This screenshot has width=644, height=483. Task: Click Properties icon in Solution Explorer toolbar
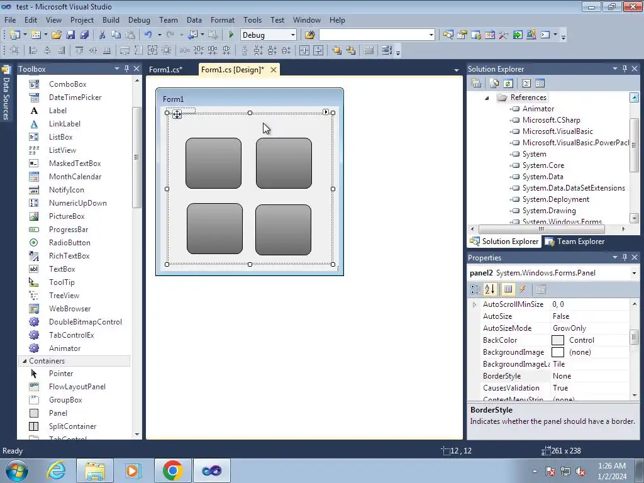pyautogui.click(x=476, y=84)
